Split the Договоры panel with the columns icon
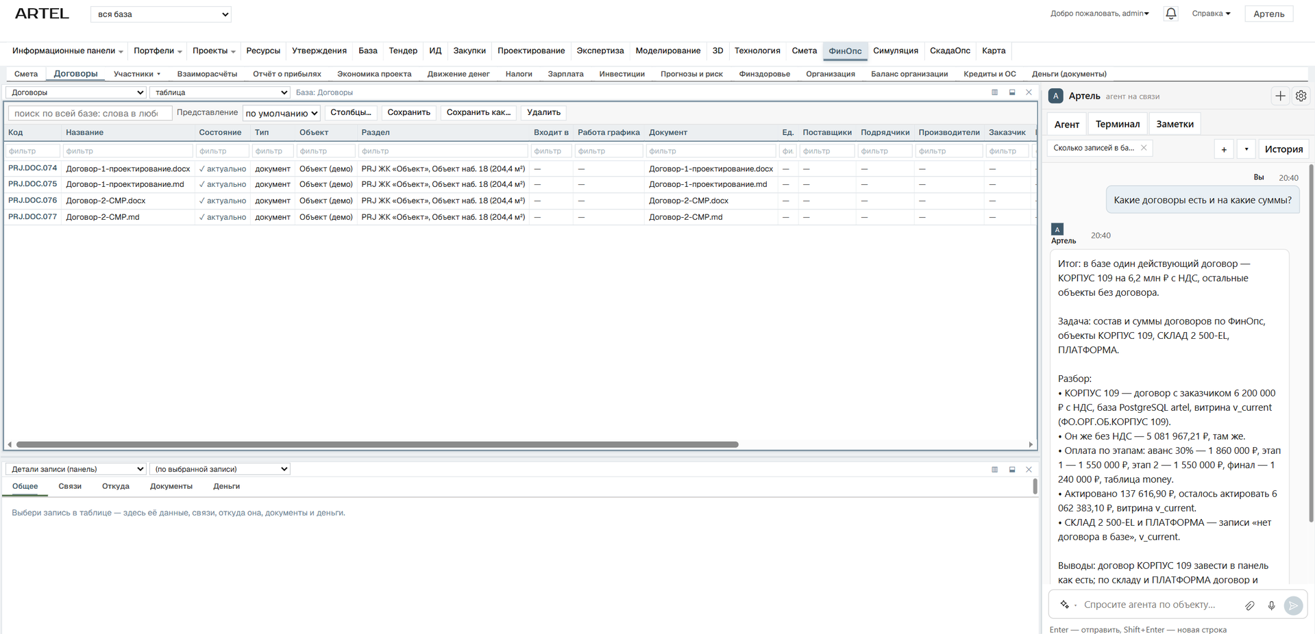The width and height of the screenshot is (1315, 634). click(x=994, y=92)
